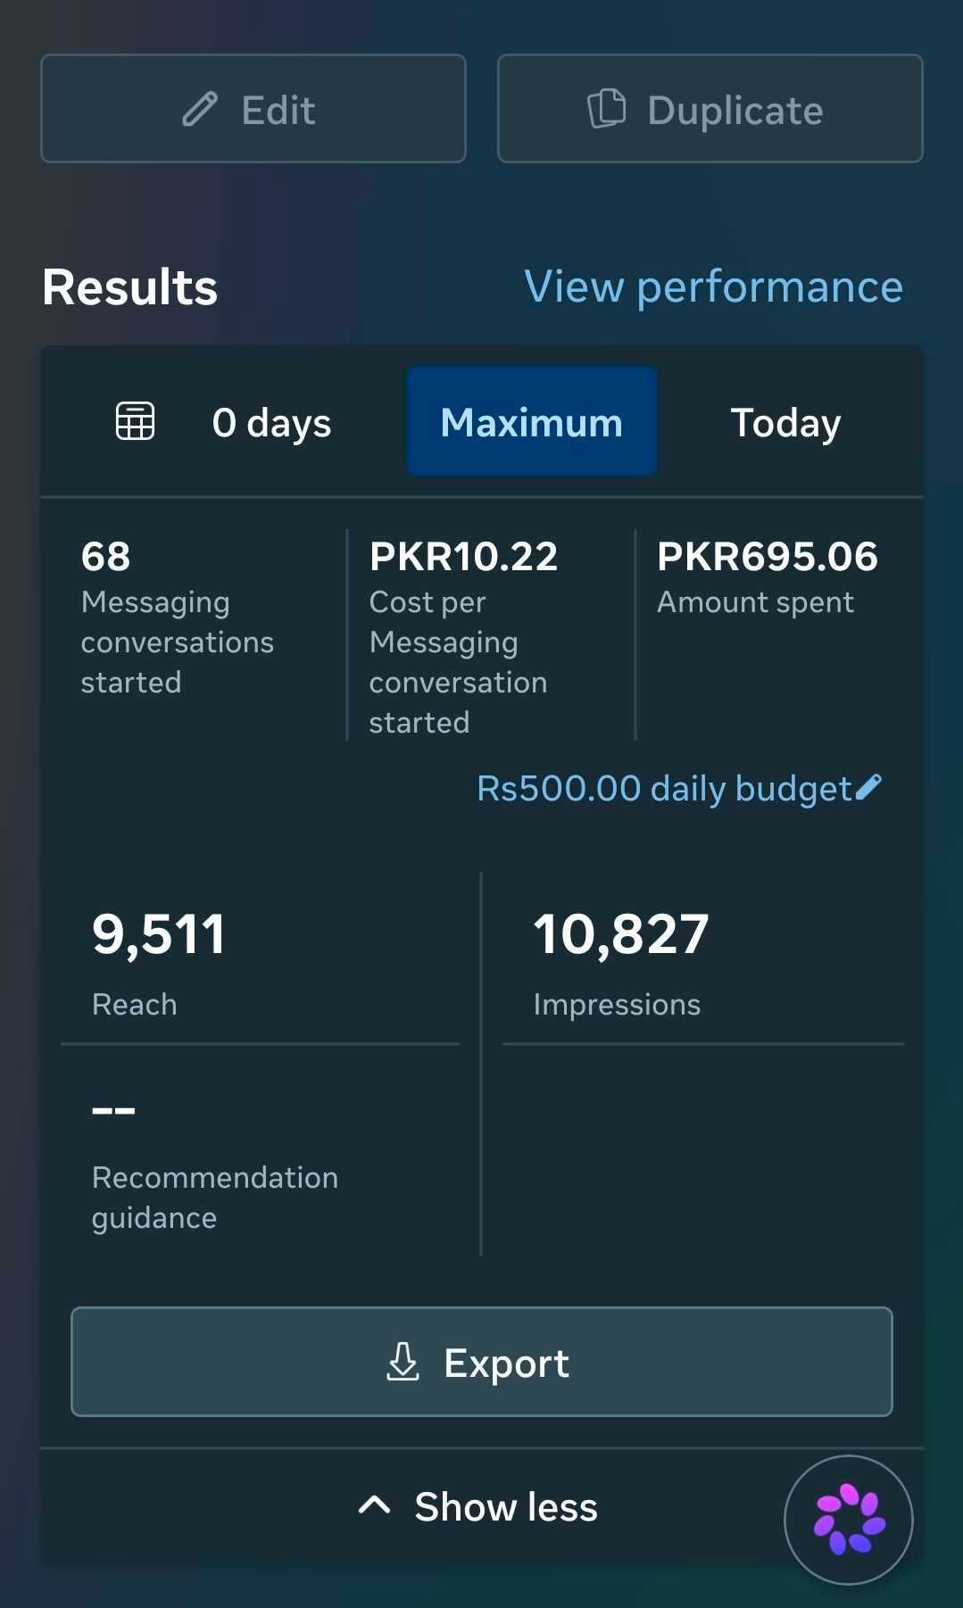Image resolution: width=963 pixels, height=1608 pixels.
Task: Open the calendar date range icon
Action: pyautogui.click(x=136, y=421)
